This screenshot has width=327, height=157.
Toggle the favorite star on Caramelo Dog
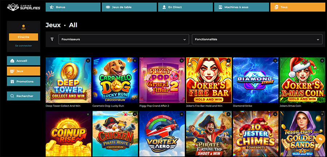[x=135, y=60]
